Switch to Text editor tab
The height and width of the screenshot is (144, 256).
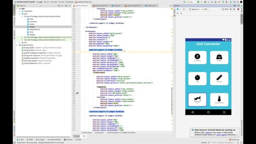[x=84, y=136]
